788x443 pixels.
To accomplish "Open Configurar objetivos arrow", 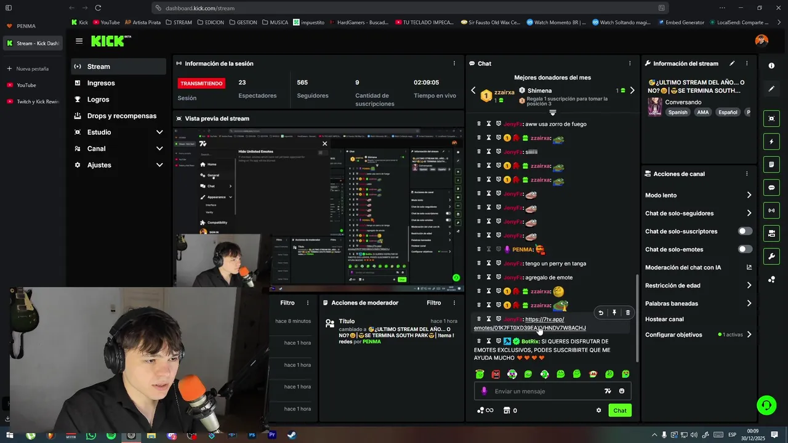I will tap(749, 335).
